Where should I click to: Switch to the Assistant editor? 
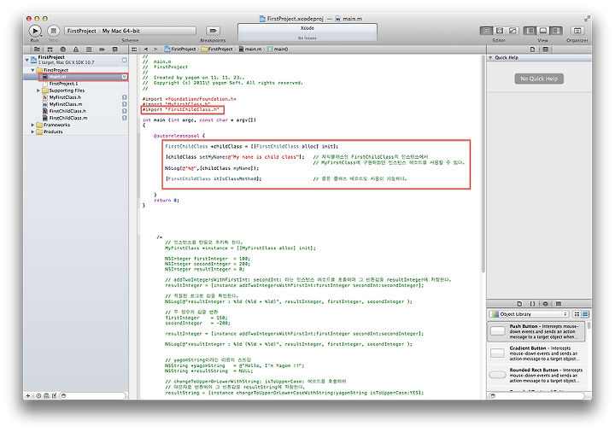[500, 31]
